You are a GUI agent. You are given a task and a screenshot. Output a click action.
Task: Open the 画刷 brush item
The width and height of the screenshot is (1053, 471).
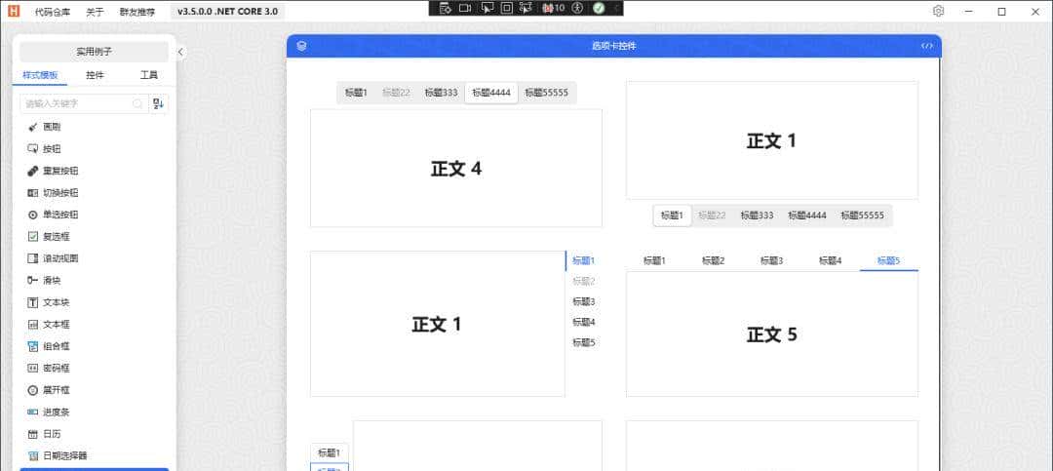[x=94, y=127]
